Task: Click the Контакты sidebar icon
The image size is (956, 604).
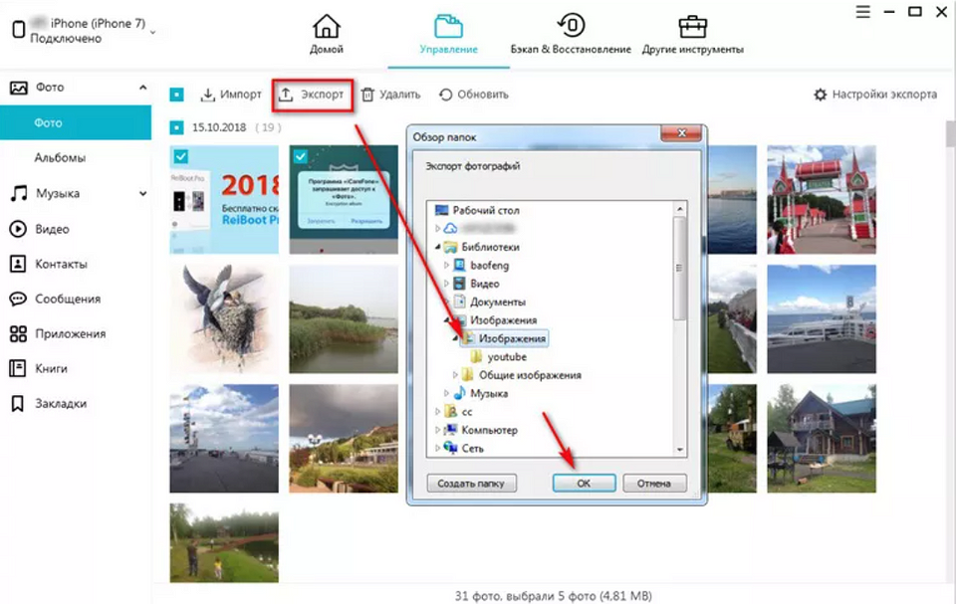Action: [x=18, y=264]
